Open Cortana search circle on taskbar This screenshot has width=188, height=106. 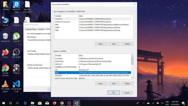[11, 103]
